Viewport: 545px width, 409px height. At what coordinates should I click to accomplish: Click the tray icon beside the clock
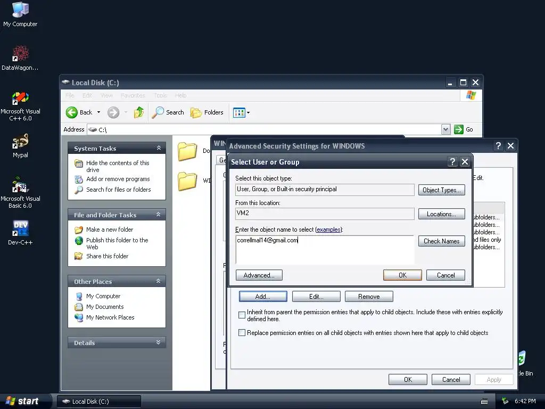point(506,401)
